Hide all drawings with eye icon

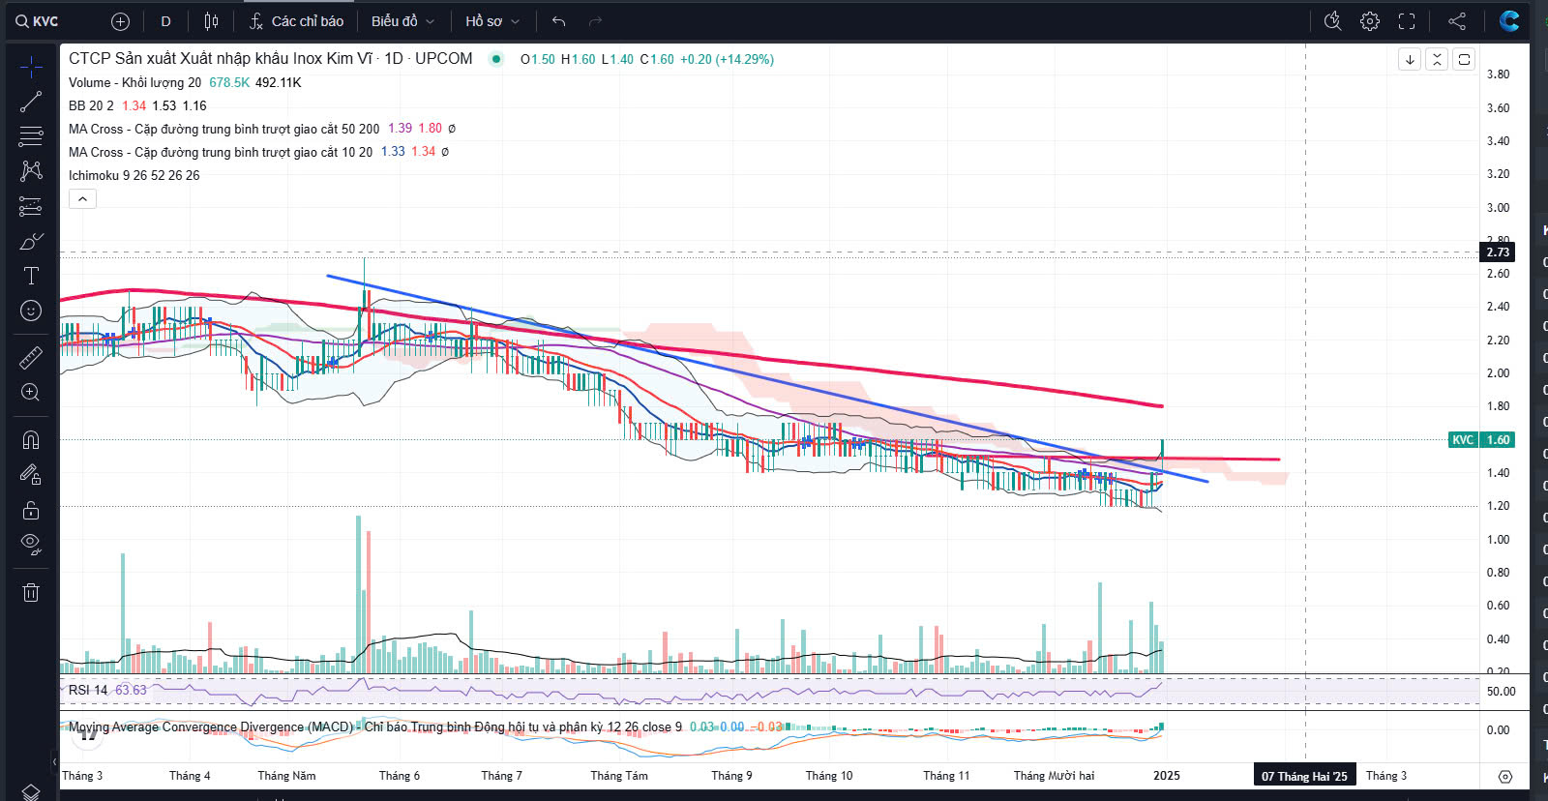point(31,545)
